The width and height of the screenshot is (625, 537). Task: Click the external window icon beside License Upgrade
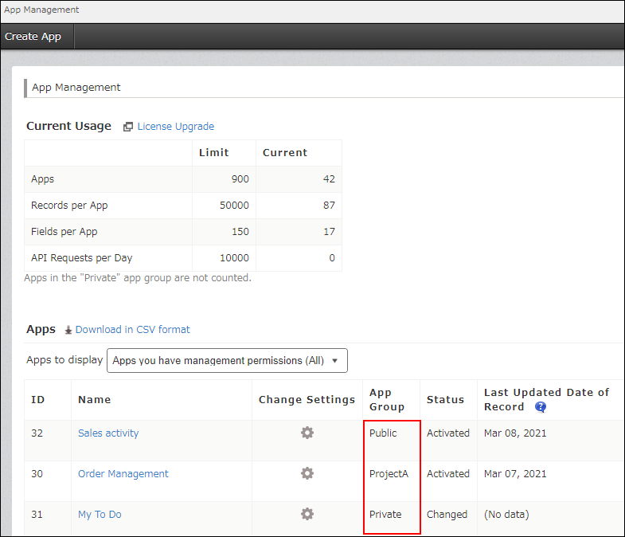click(x=128, y=127)
